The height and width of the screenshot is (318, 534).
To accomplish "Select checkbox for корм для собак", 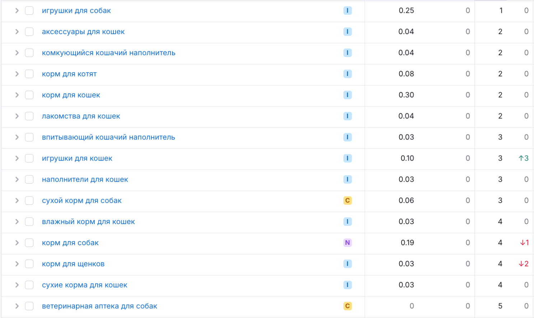I will tap(29, 243).
